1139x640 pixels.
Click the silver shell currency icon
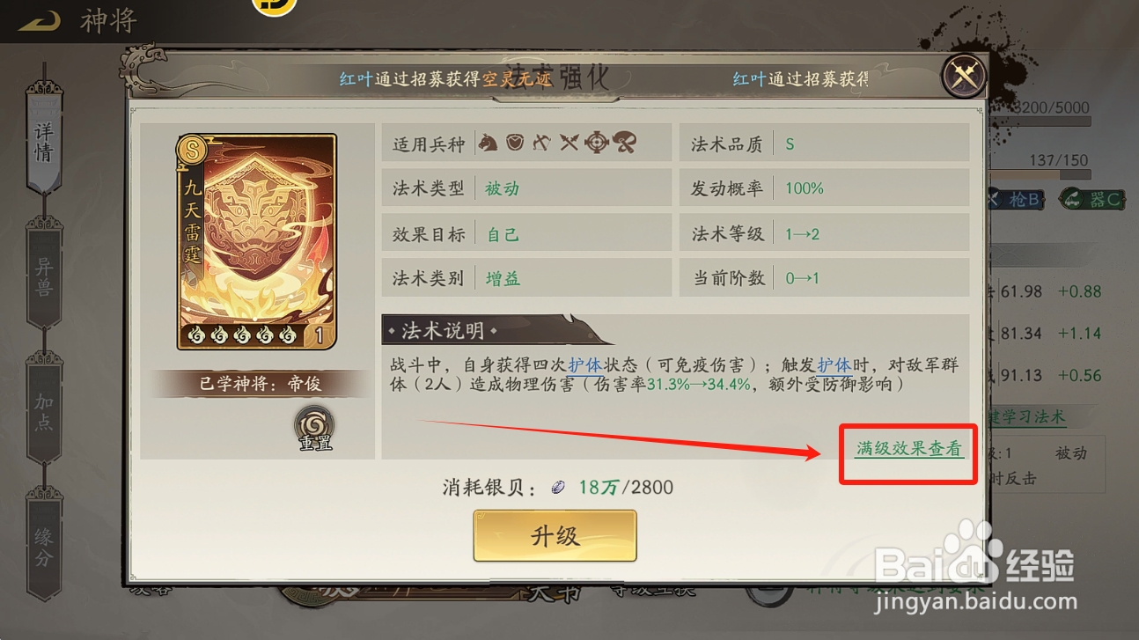click(x=558, y=487)
